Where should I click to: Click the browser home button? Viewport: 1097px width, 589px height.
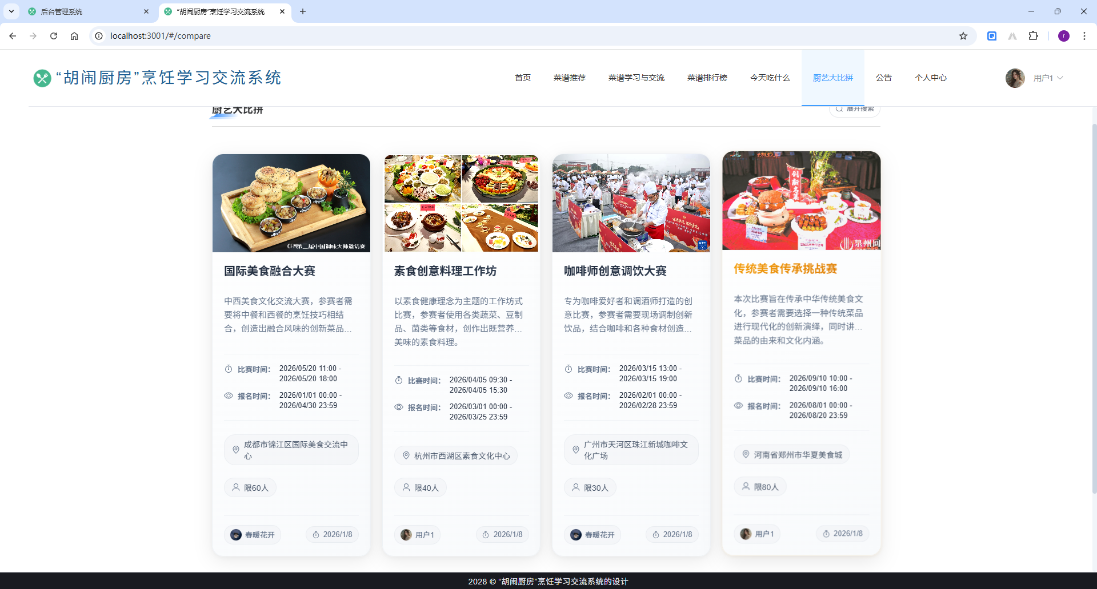pyautogui.click(x=74, y=36)
